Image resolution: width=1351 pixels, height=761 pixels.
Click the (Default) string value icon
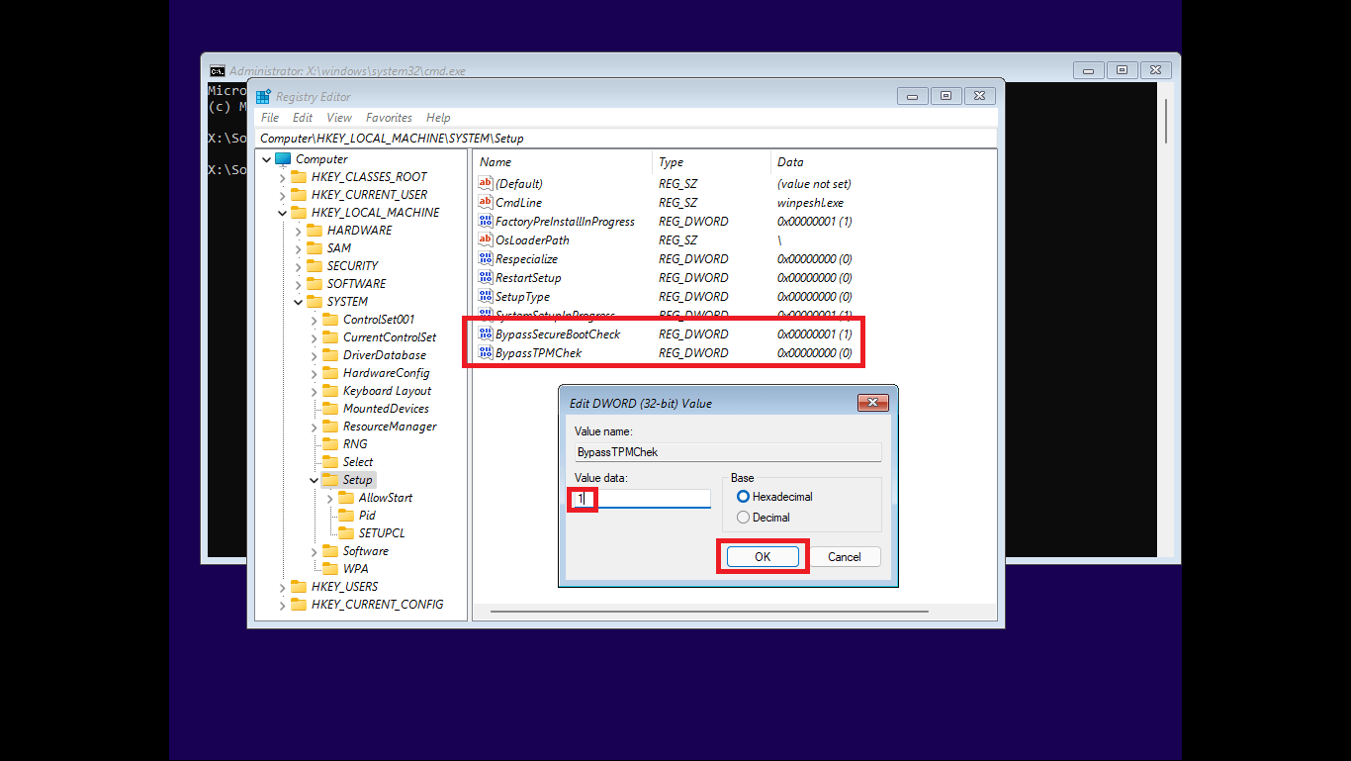pos(486,183)
